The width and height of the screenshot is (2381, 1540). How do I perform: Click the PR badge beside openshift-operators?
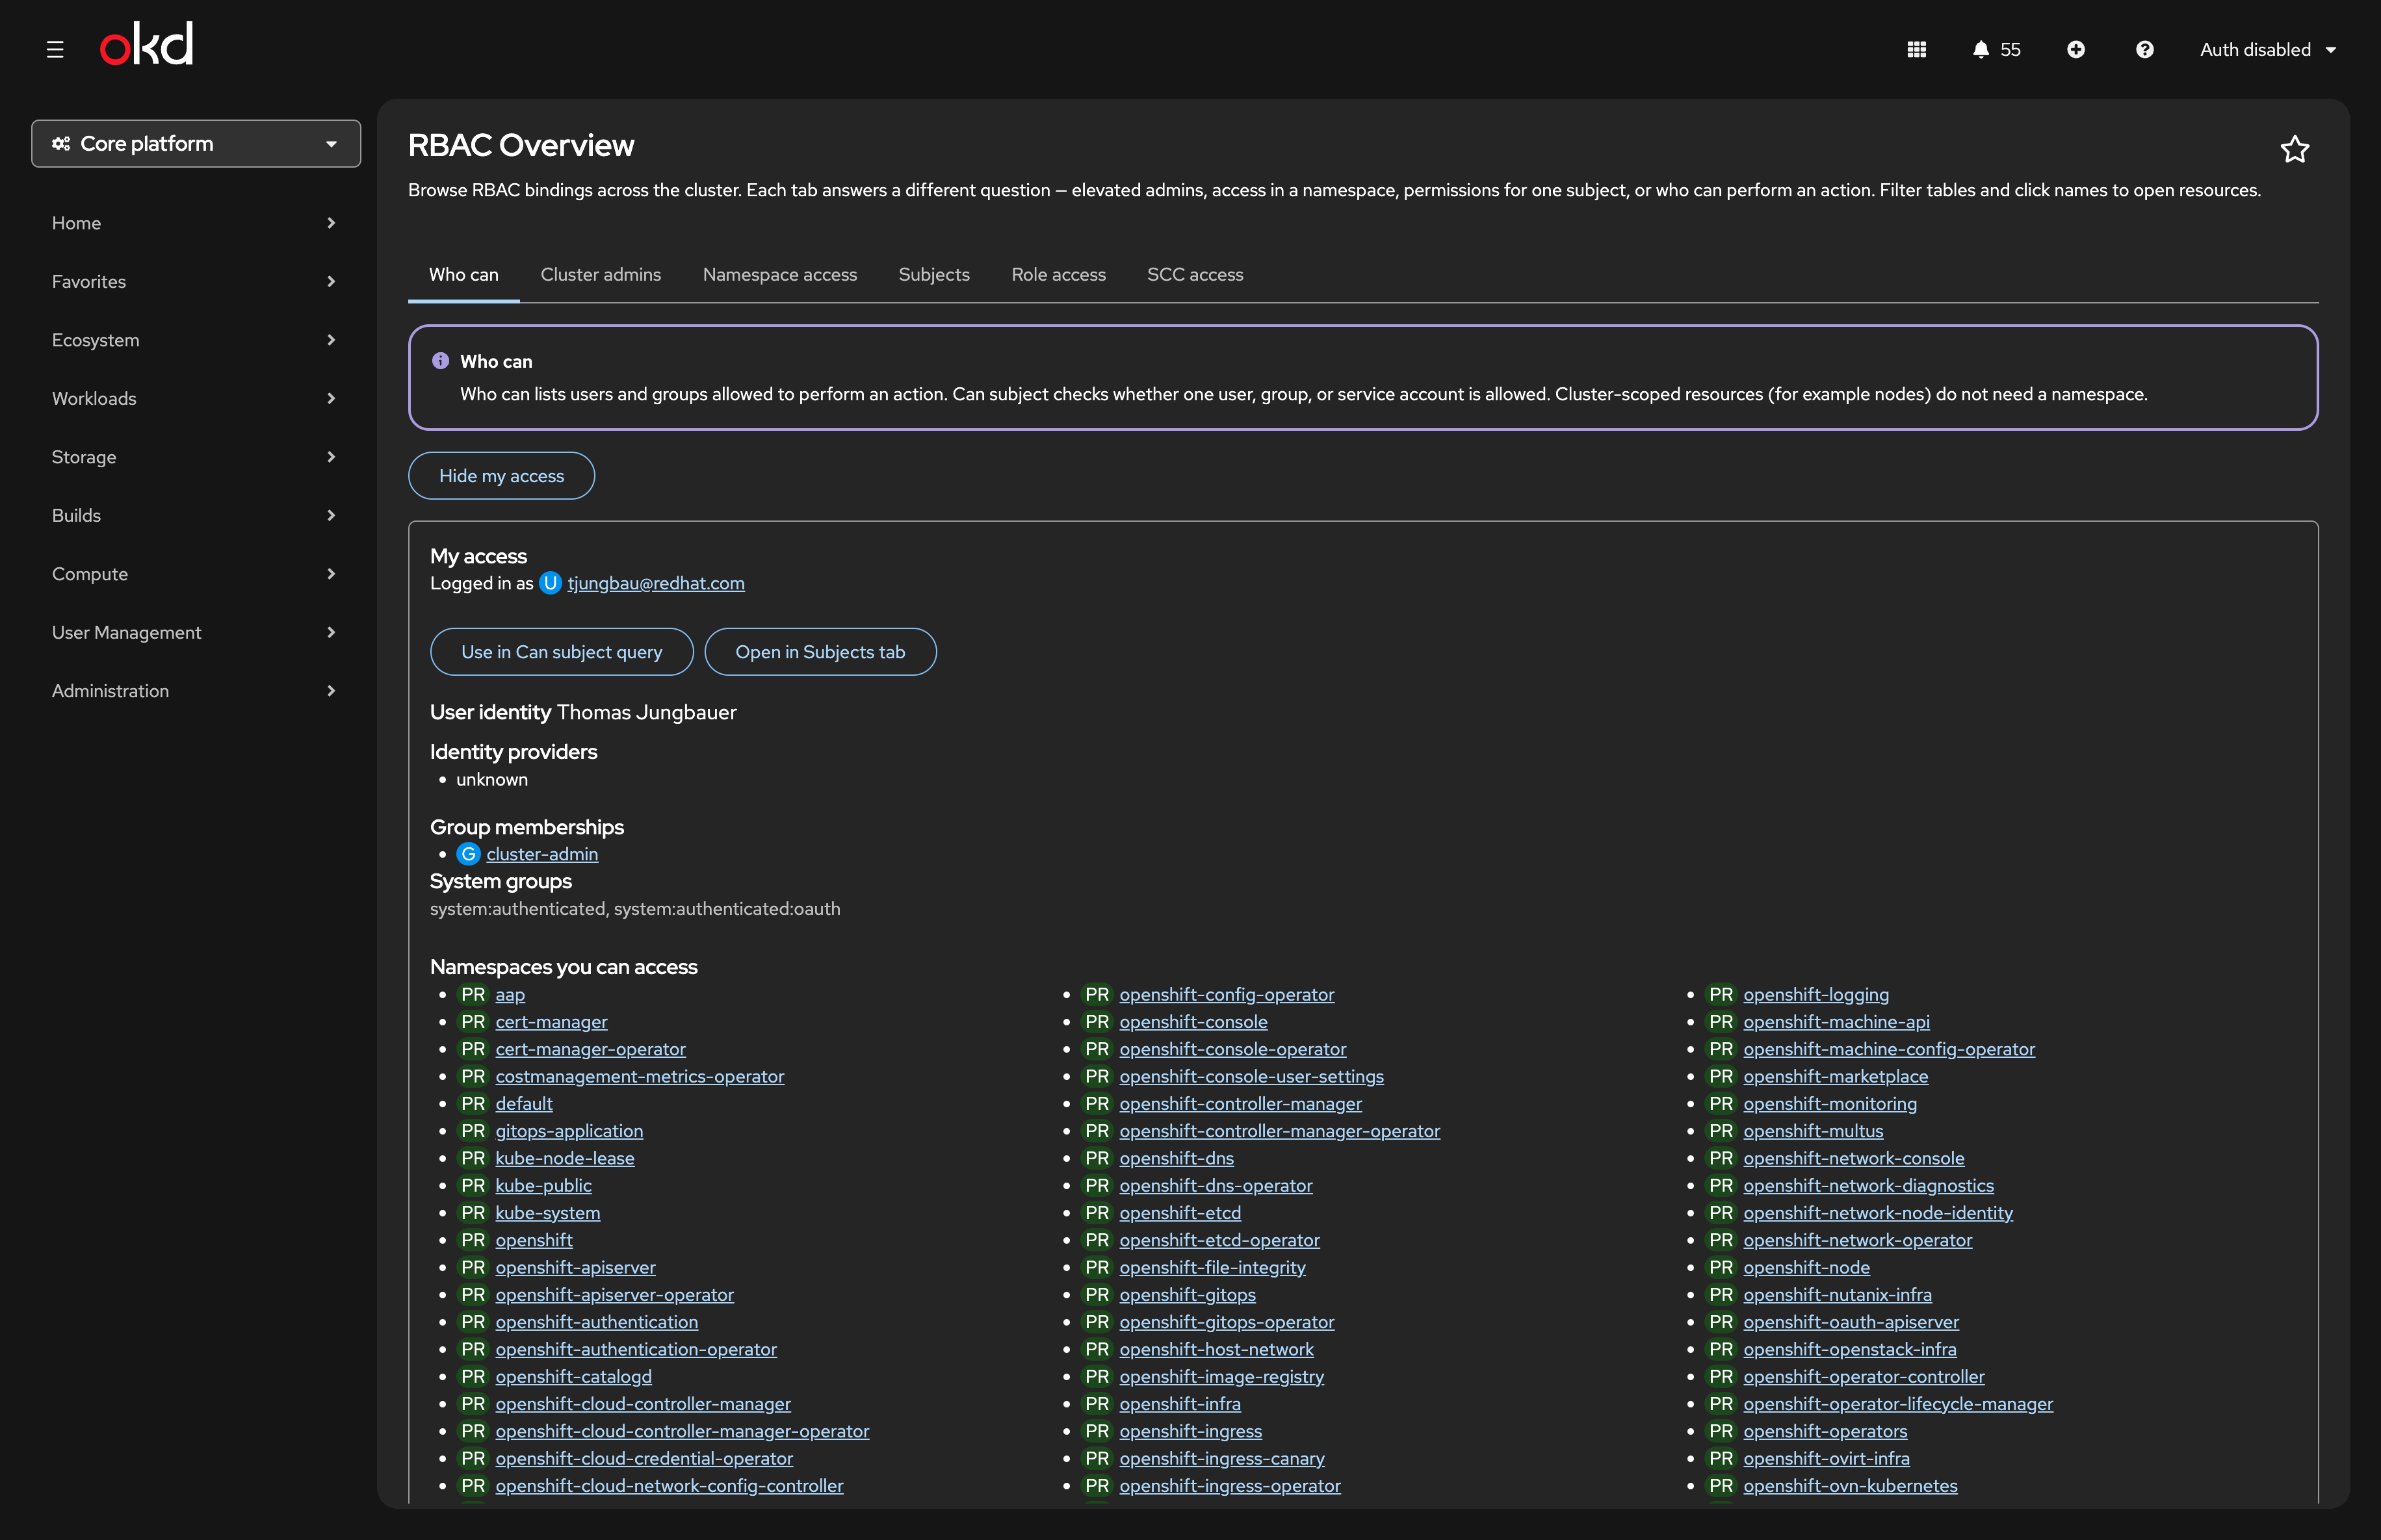(1721, 1432)
